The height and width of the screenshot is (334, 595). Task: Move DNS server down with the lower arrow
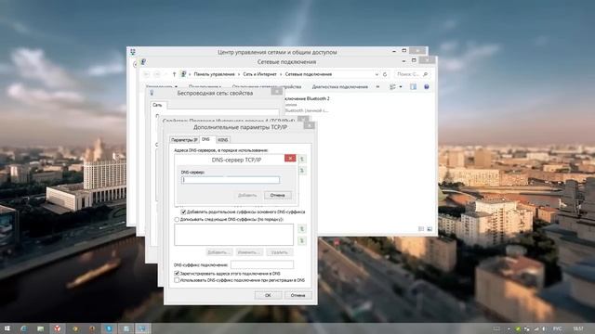click(x=302, y=171)
